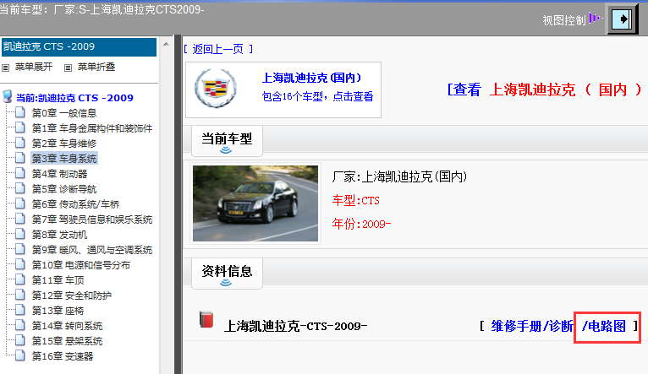Click the 年份:2009- text
The width and height of the screenshot is (648, 374).
(361, 224)
